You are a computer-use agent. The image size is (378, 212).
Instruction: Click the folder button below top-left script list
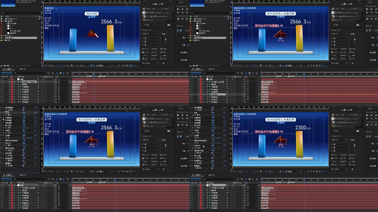[147, 25]
